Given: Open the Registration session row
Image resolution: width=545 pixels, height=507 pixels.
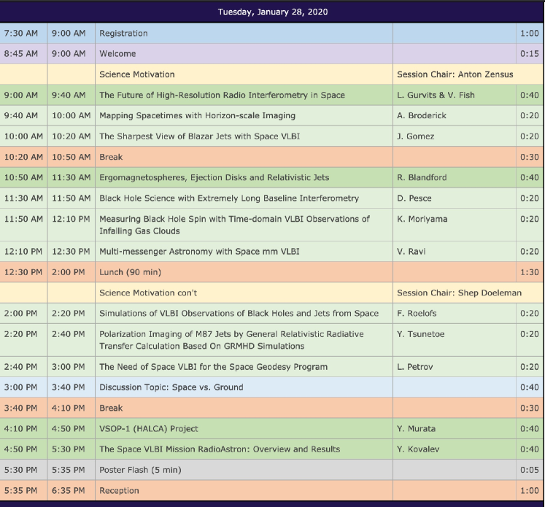Looking at the screenshot, I should (123, 34).
